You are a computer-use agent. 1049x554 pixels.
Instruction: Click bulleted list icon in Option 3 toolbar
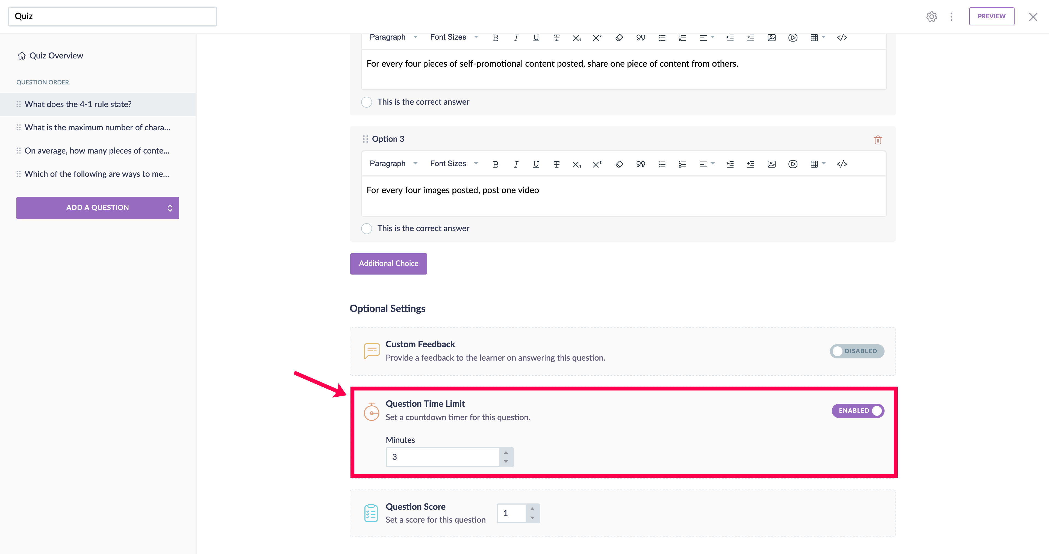662,164
